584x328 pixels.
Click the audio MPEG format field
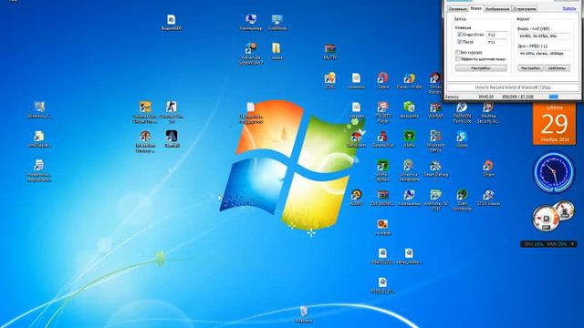coord(544,54)
